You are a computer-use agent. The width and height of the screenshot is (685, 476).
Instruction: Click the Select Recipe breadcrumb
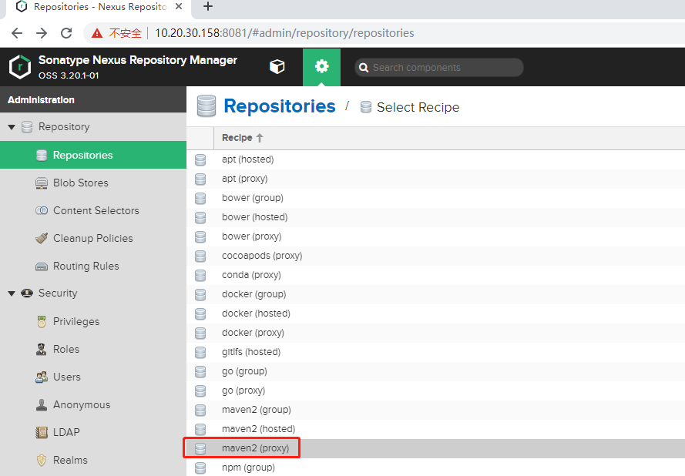click(418, 107)
